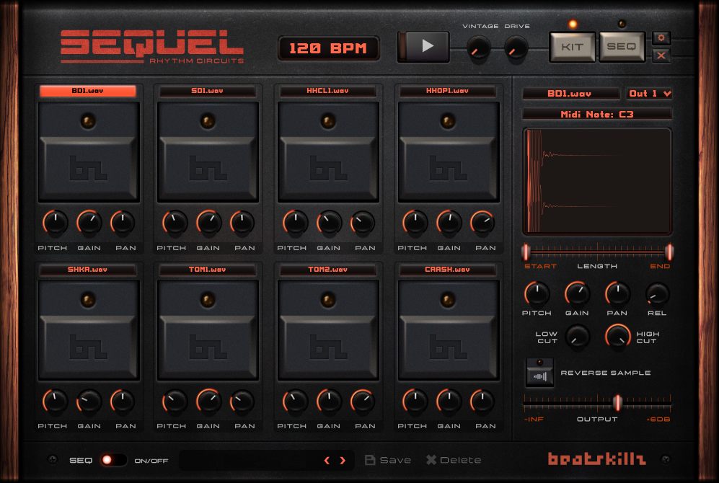Image resolution: width=719 pixels, height=483 pixels.
Task: Adjust the VINTAGE knob
Action: click(479, 48)
